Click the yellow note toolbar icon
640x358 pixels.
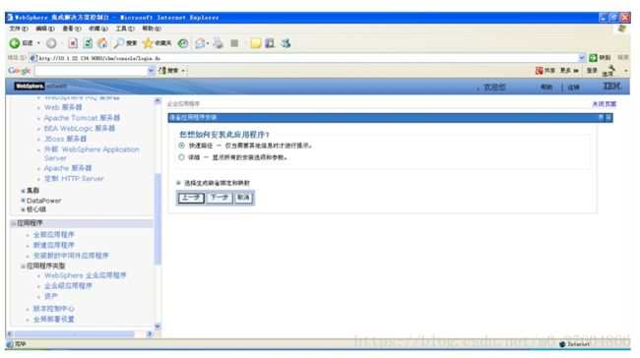pos(256,43)
